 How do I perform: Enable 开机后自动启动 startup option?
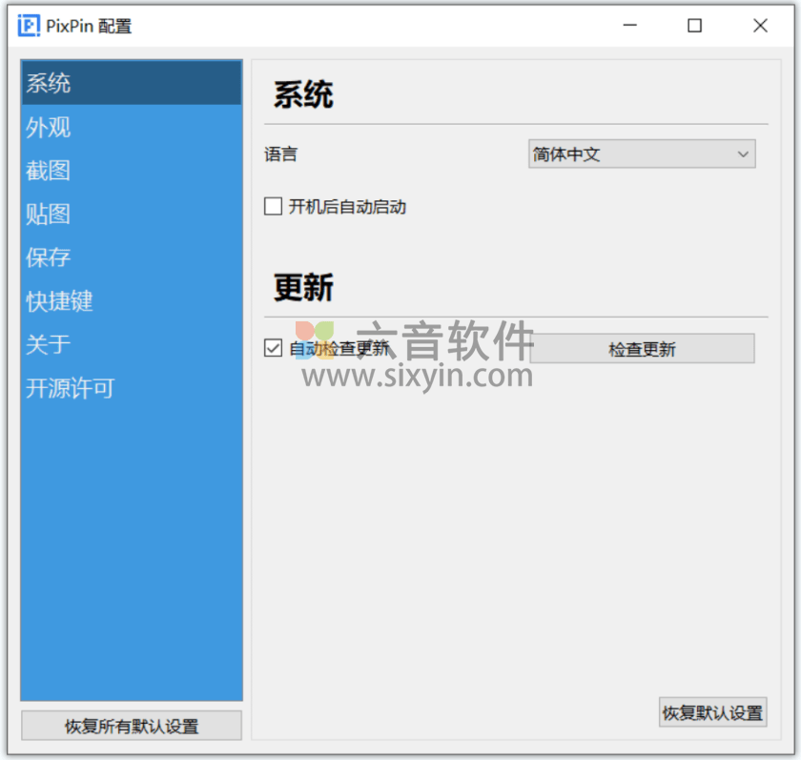click(x=273, y=206)
